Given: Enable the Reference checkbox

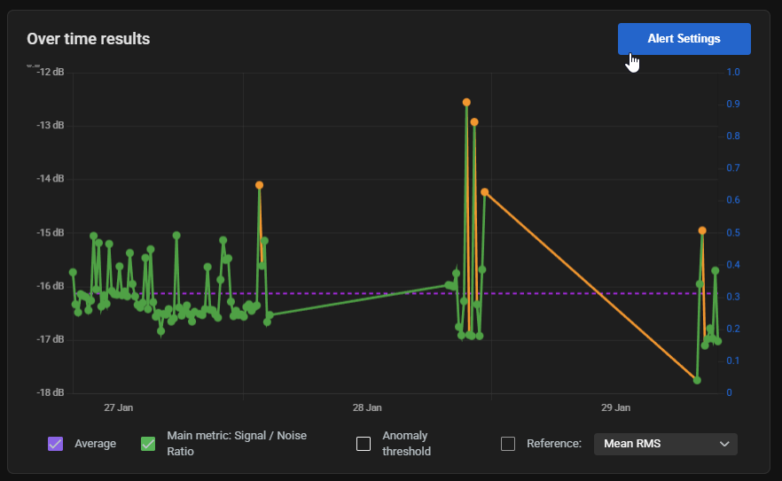Looking at the screenshot, I should point(508,444).
